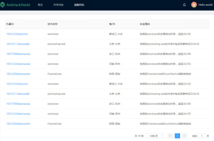The width and height of the screenshot is (214, 141).
Task: Click the first 浙江-杭州 location cell
Action: [x=115, y=54]
